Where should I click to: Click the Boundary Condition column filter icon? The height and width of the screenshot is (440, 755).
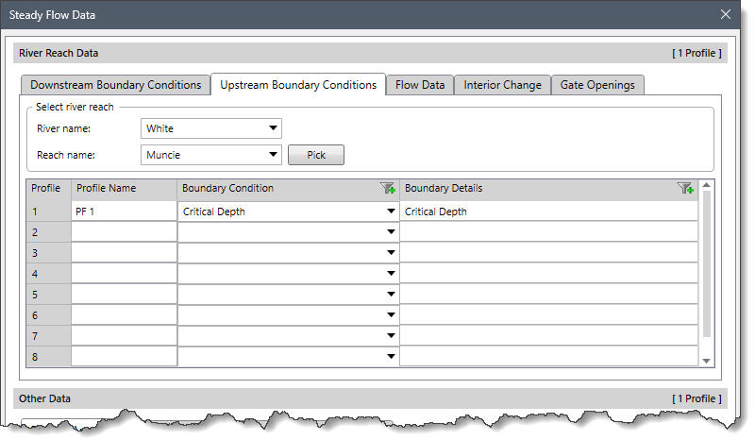[x=388, y=189]
